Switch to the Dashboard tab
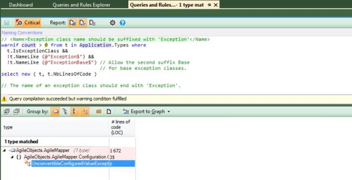The width and height of the screenshot is (352, 180). [21, 5]
